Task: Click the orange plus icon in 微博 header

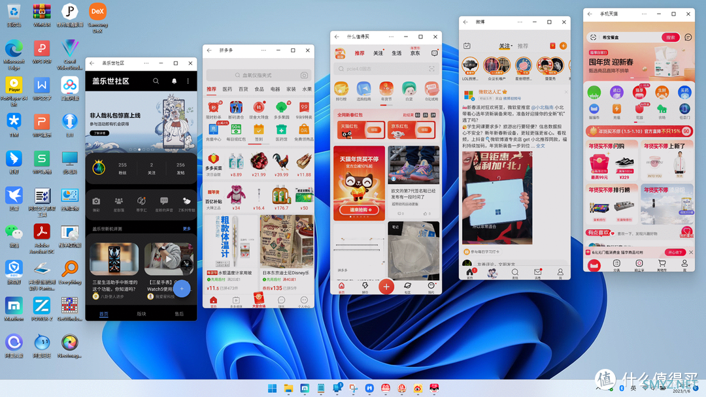Action: (x=563, y=46)
